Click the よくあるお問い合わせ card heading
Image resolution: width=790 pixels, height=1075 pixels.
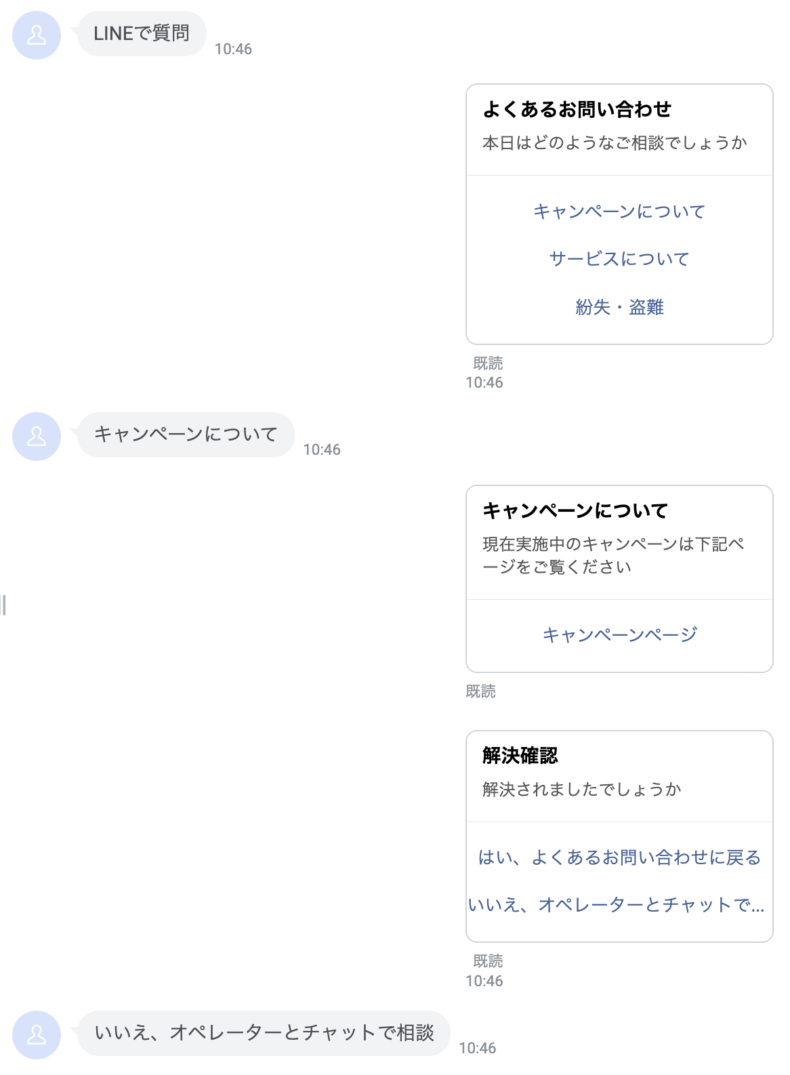click(x=577, y=109)
